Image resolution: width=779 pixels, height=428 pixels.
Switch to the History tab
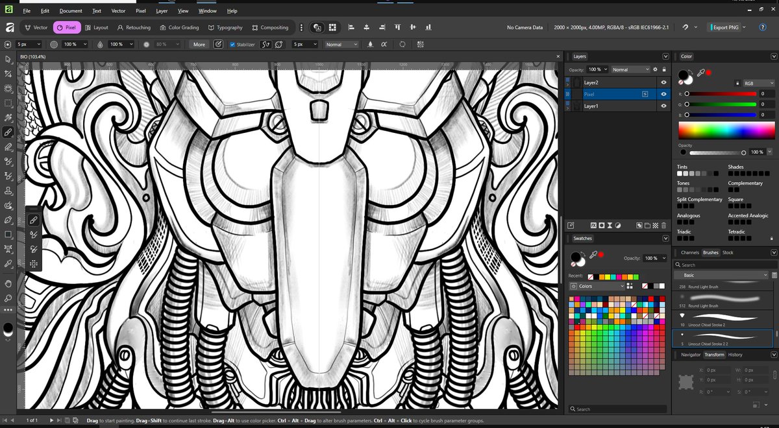point(735,355)
